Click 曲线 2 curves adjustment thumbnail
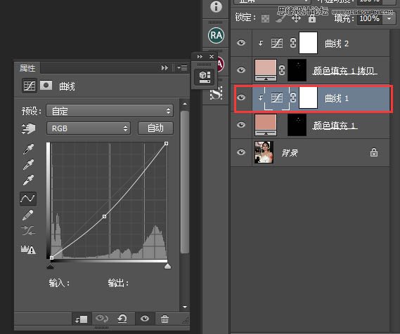Screen dimensions: 400x334 (x=277, y=43)
